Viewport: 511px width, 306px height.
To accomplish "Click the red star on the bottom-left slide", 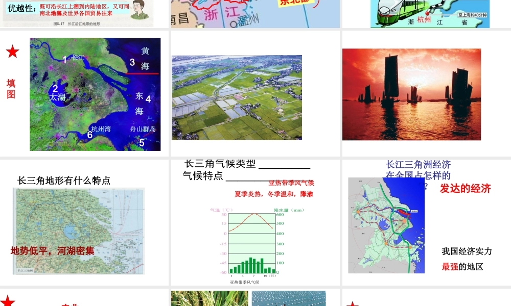I will coord(8,301).
